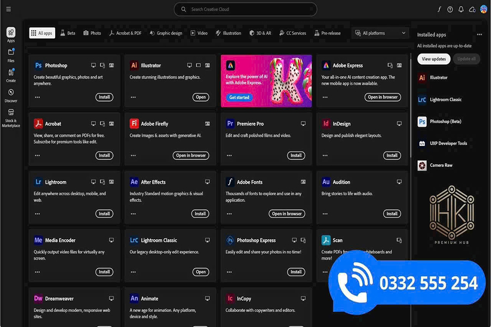Viewport: 491px width, 327px height.
Task: Switch to the Graphic design tab
Action: point(166,33)
